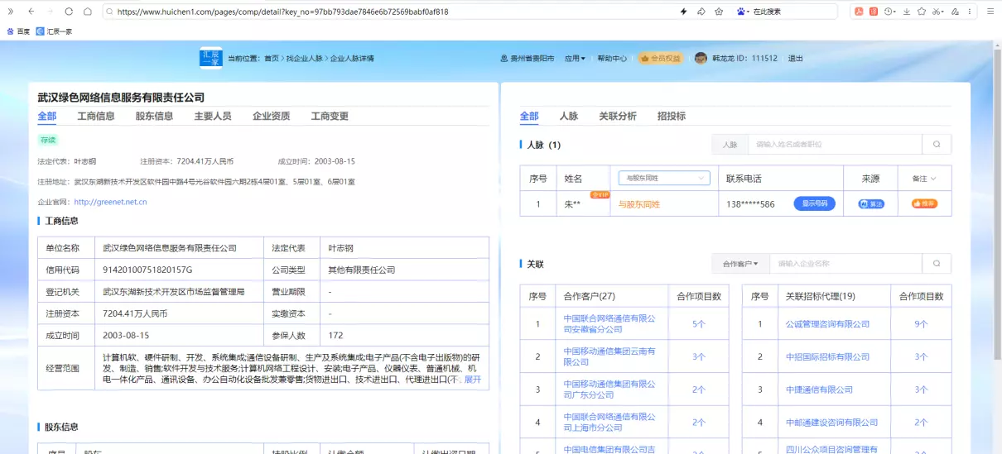The image size is (1002, 454).
Task: Expand business scope with 展开 link
Action: coord(472,380)
